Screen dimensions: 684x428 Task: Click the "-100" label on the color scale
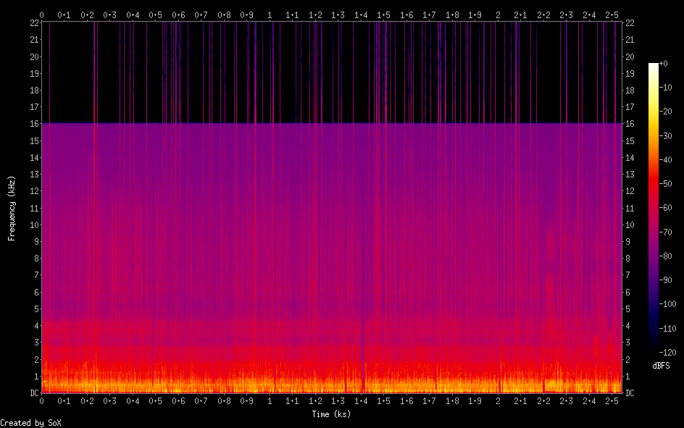[667, 304]
